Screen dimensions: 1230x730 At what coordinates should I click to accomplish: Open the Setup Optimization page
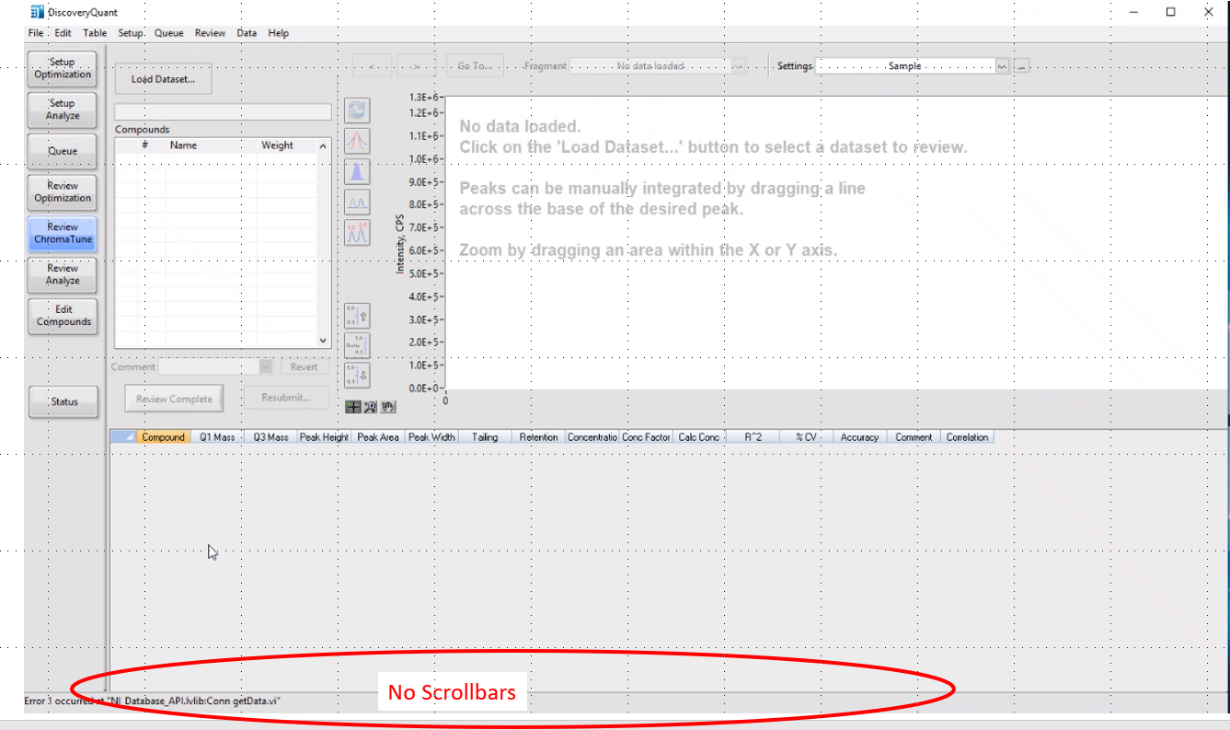(63, 68)
